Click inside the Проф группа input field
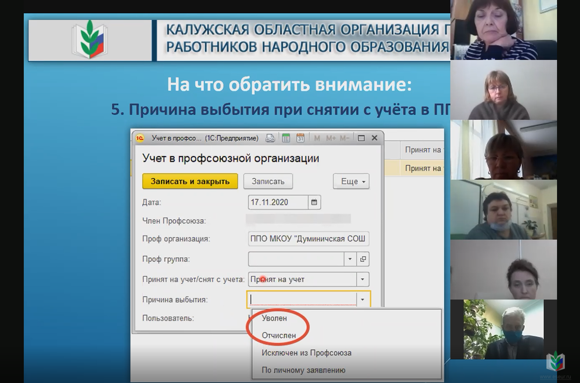 (x=296, y=259)
